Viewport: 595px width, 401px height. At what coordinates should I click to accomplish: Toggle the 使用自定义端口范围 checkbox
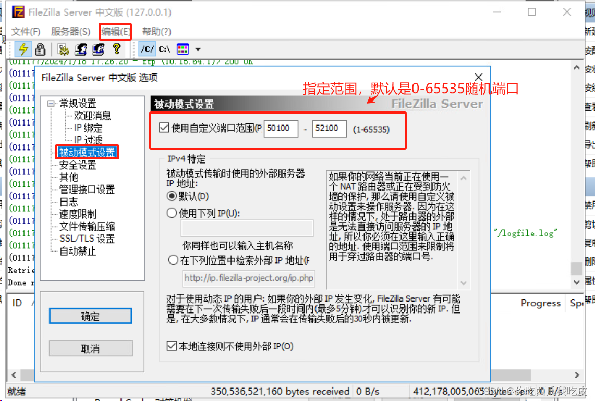point(164,128)
